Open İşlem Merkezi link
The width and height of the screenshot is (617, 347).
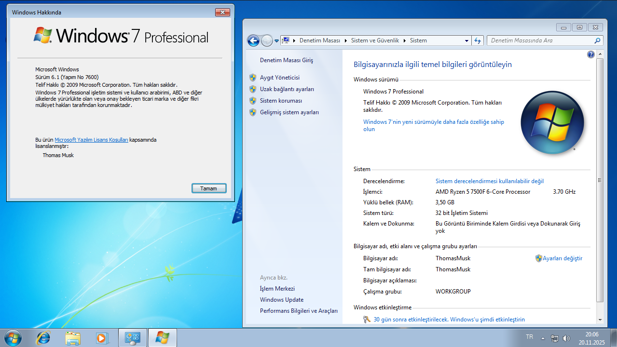click(277, 289)
